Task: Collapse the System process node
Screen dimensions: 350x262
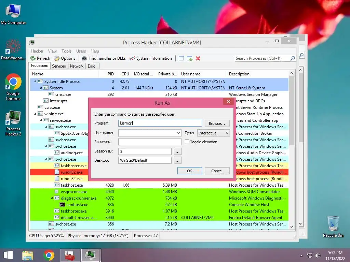Action: pyautogui.click(x=41, y=88)
